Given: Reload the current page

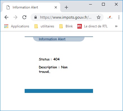Looking at the screenshot, I should tap(24, 17).
